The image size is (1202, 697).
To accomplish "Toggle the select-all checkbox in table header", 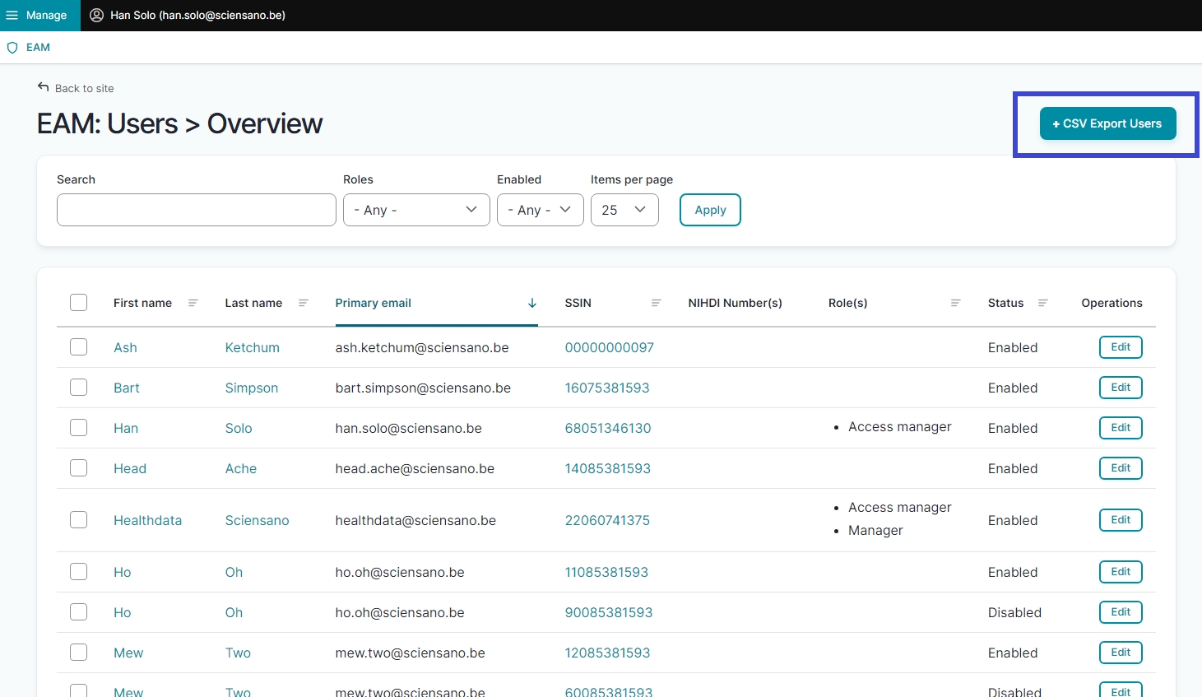I will click(x=79, y=303).
